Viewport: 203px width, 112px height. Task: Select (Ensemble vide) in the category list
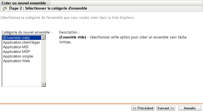16,38
